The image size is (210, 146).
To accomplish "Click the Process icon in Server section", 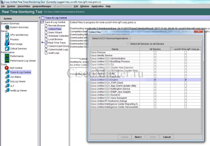I will point(7,39).
